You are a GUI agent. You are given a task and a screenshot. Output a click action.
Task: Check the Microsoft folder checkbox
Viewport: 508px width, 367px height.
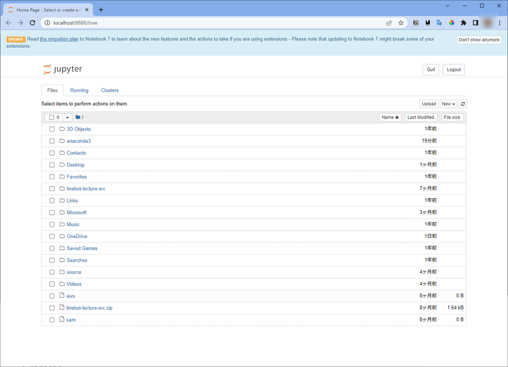point(52,213)
